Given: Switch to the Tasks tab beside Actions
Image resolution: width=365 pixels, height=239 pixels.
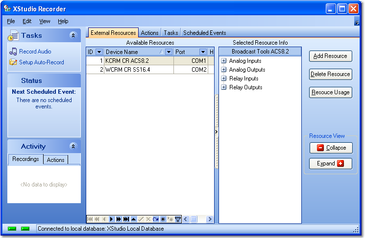Looking at the screenshot, I should click(x=171, y=33).
